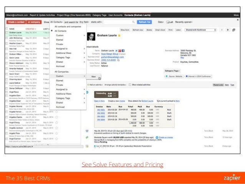
Task: Click green plus Add an activity icon
Action: click(88, 85)
